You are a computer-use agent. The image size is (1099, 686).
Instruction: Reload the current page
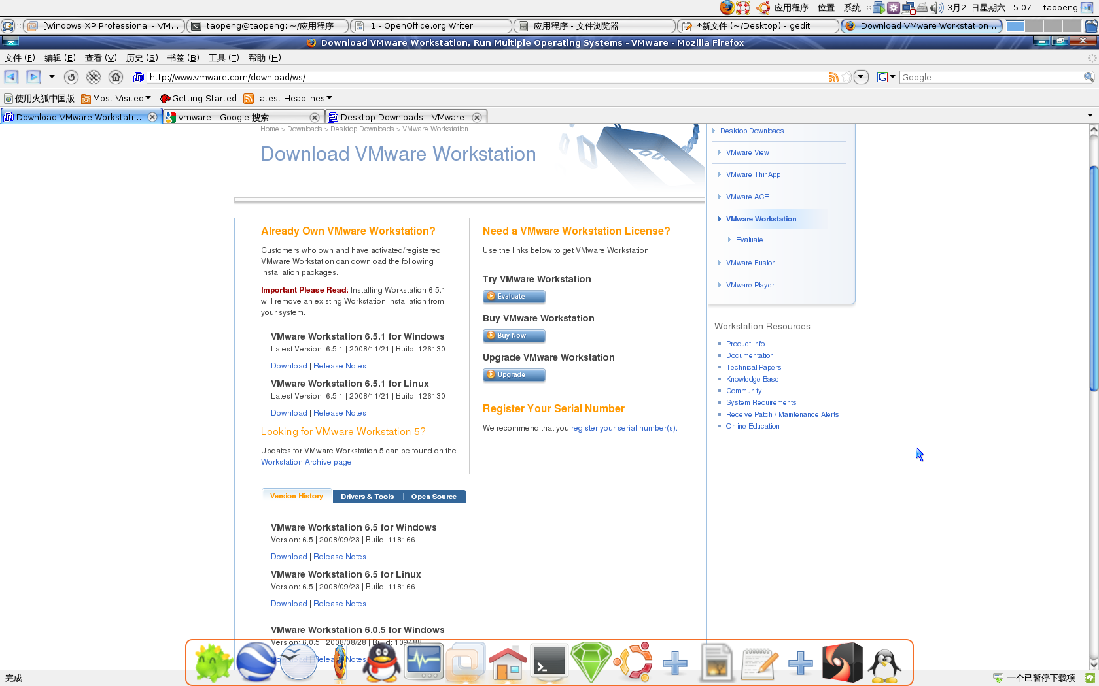coord(71,77)
